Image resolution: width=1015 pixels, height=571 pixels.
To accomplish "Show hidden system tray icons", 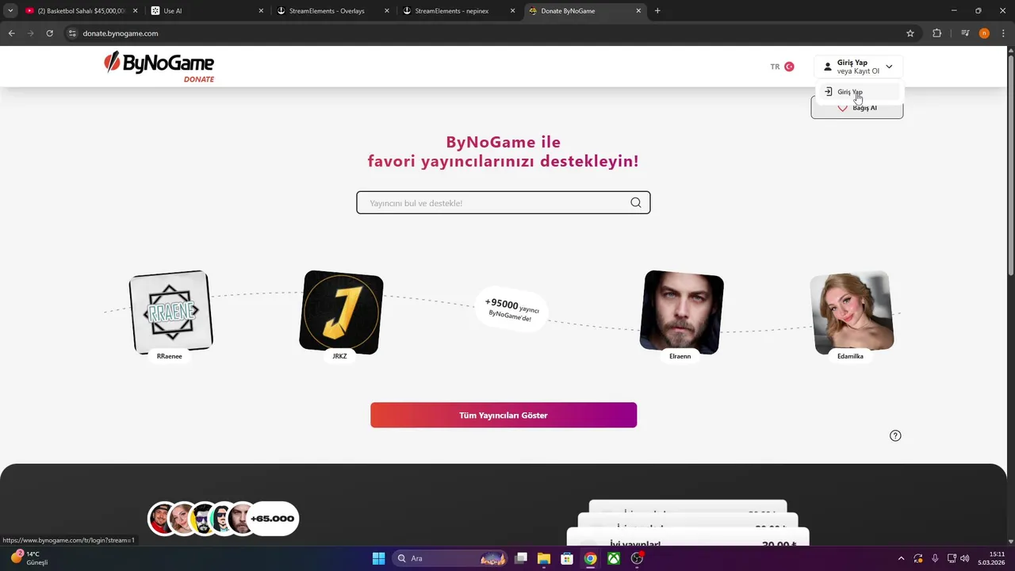I will 901,558.
